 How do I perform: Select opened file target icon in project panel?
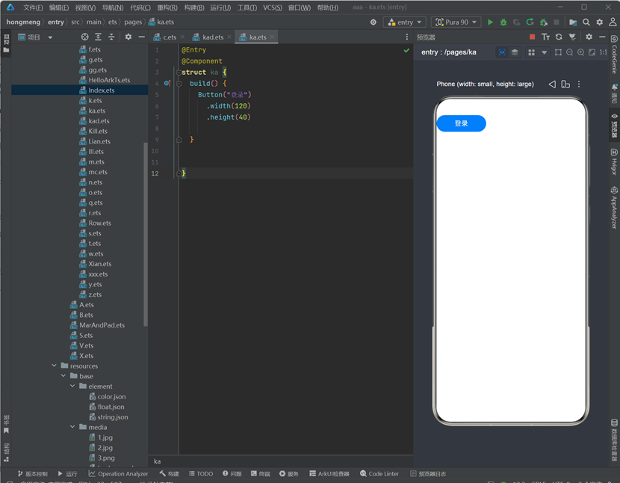[84, 37]
